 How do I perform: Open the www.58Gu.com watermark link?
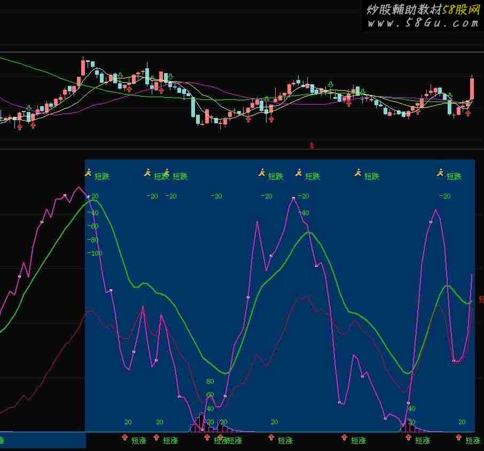pyautogui.click(x=423, y=23)
